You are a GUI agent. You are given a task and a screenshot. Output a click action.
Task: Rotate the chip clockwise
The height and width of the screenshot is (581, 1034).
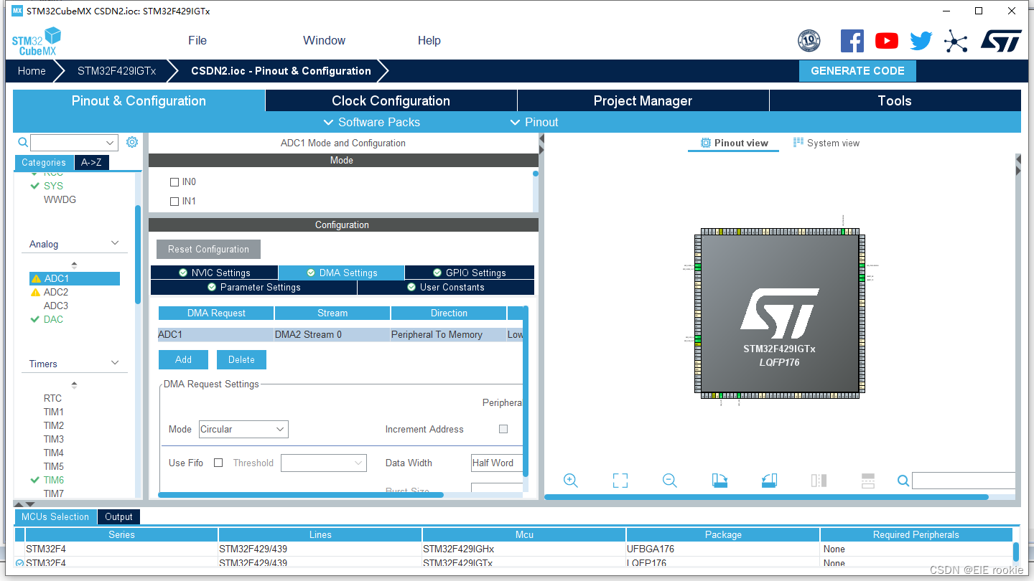click(719, 480)
